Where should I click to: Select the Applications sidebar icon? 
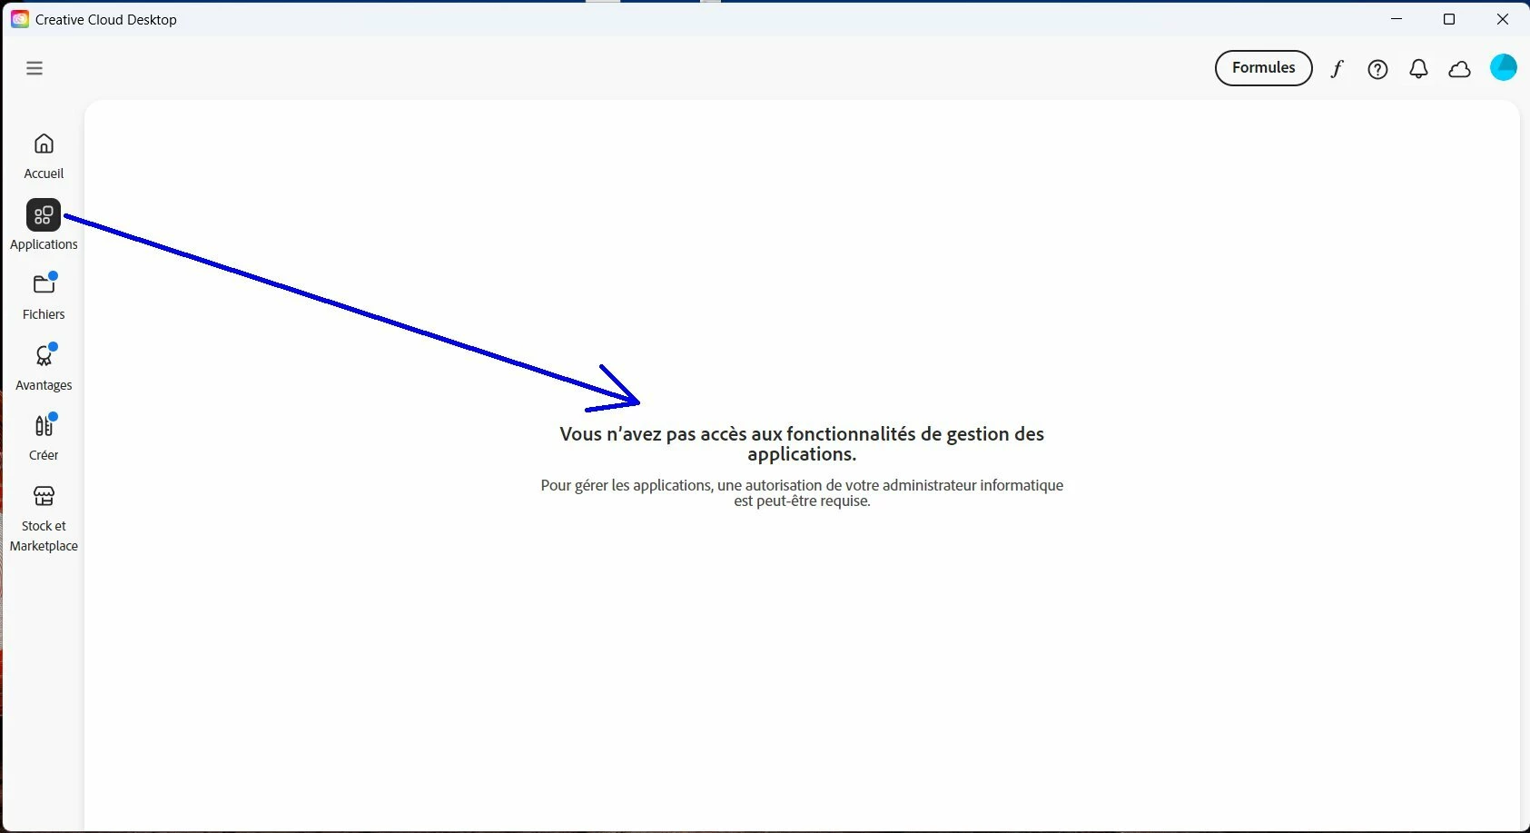[43, 215]
